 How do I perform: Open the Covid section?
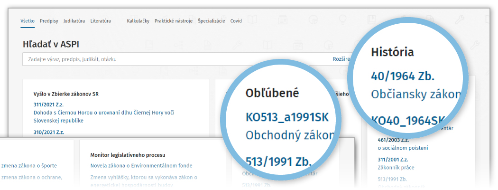pyautogui.click(x=236, y=21)
